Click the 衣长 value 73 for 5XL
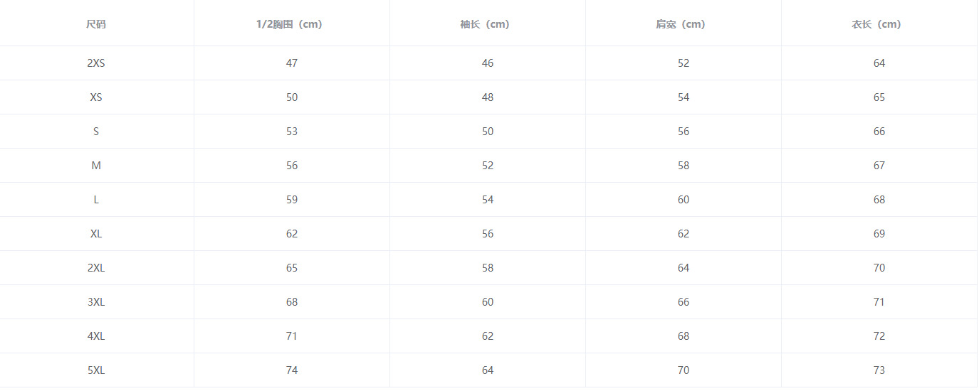 879,370
